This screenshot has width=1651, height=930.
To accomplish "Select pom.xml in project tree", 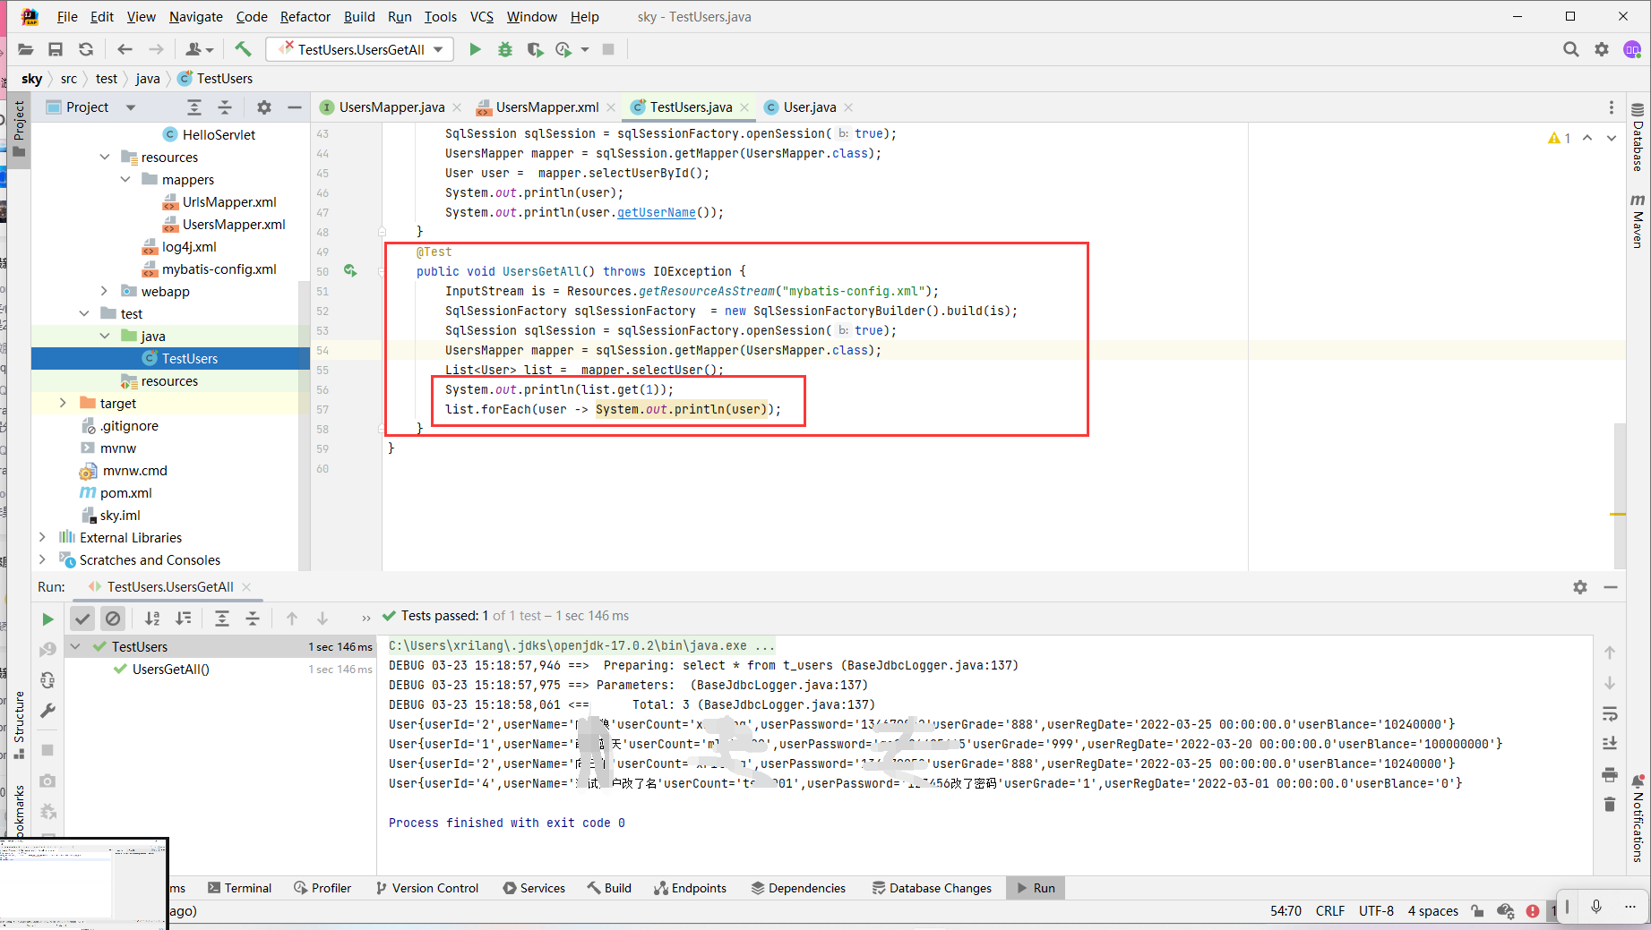I will coord(125,492).
